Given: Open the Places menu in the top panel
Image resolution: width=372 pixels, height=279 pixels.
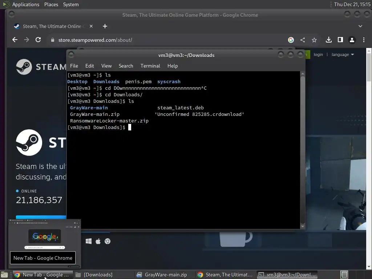Looking at the screenshot, I should click(51, 4).
